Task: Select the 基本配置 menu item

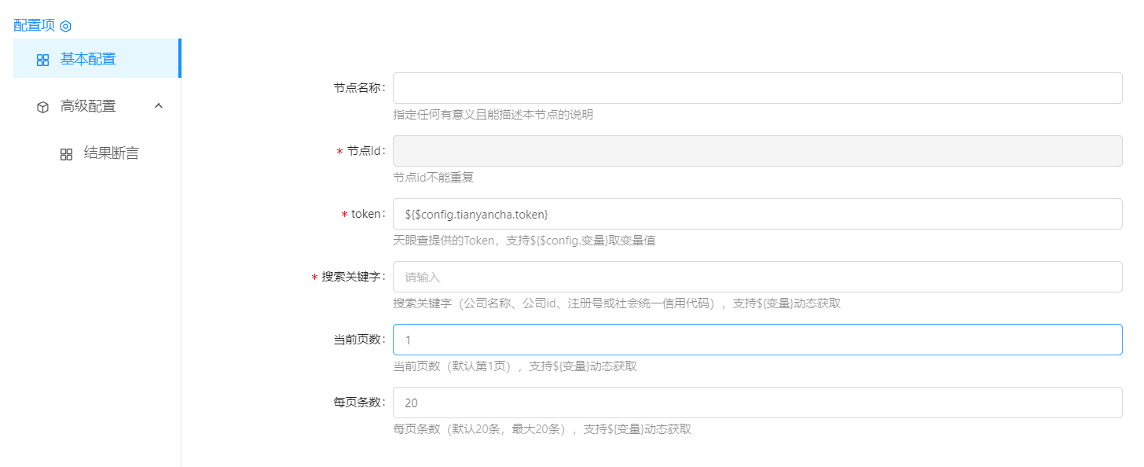Action: (x=88, y=59)
